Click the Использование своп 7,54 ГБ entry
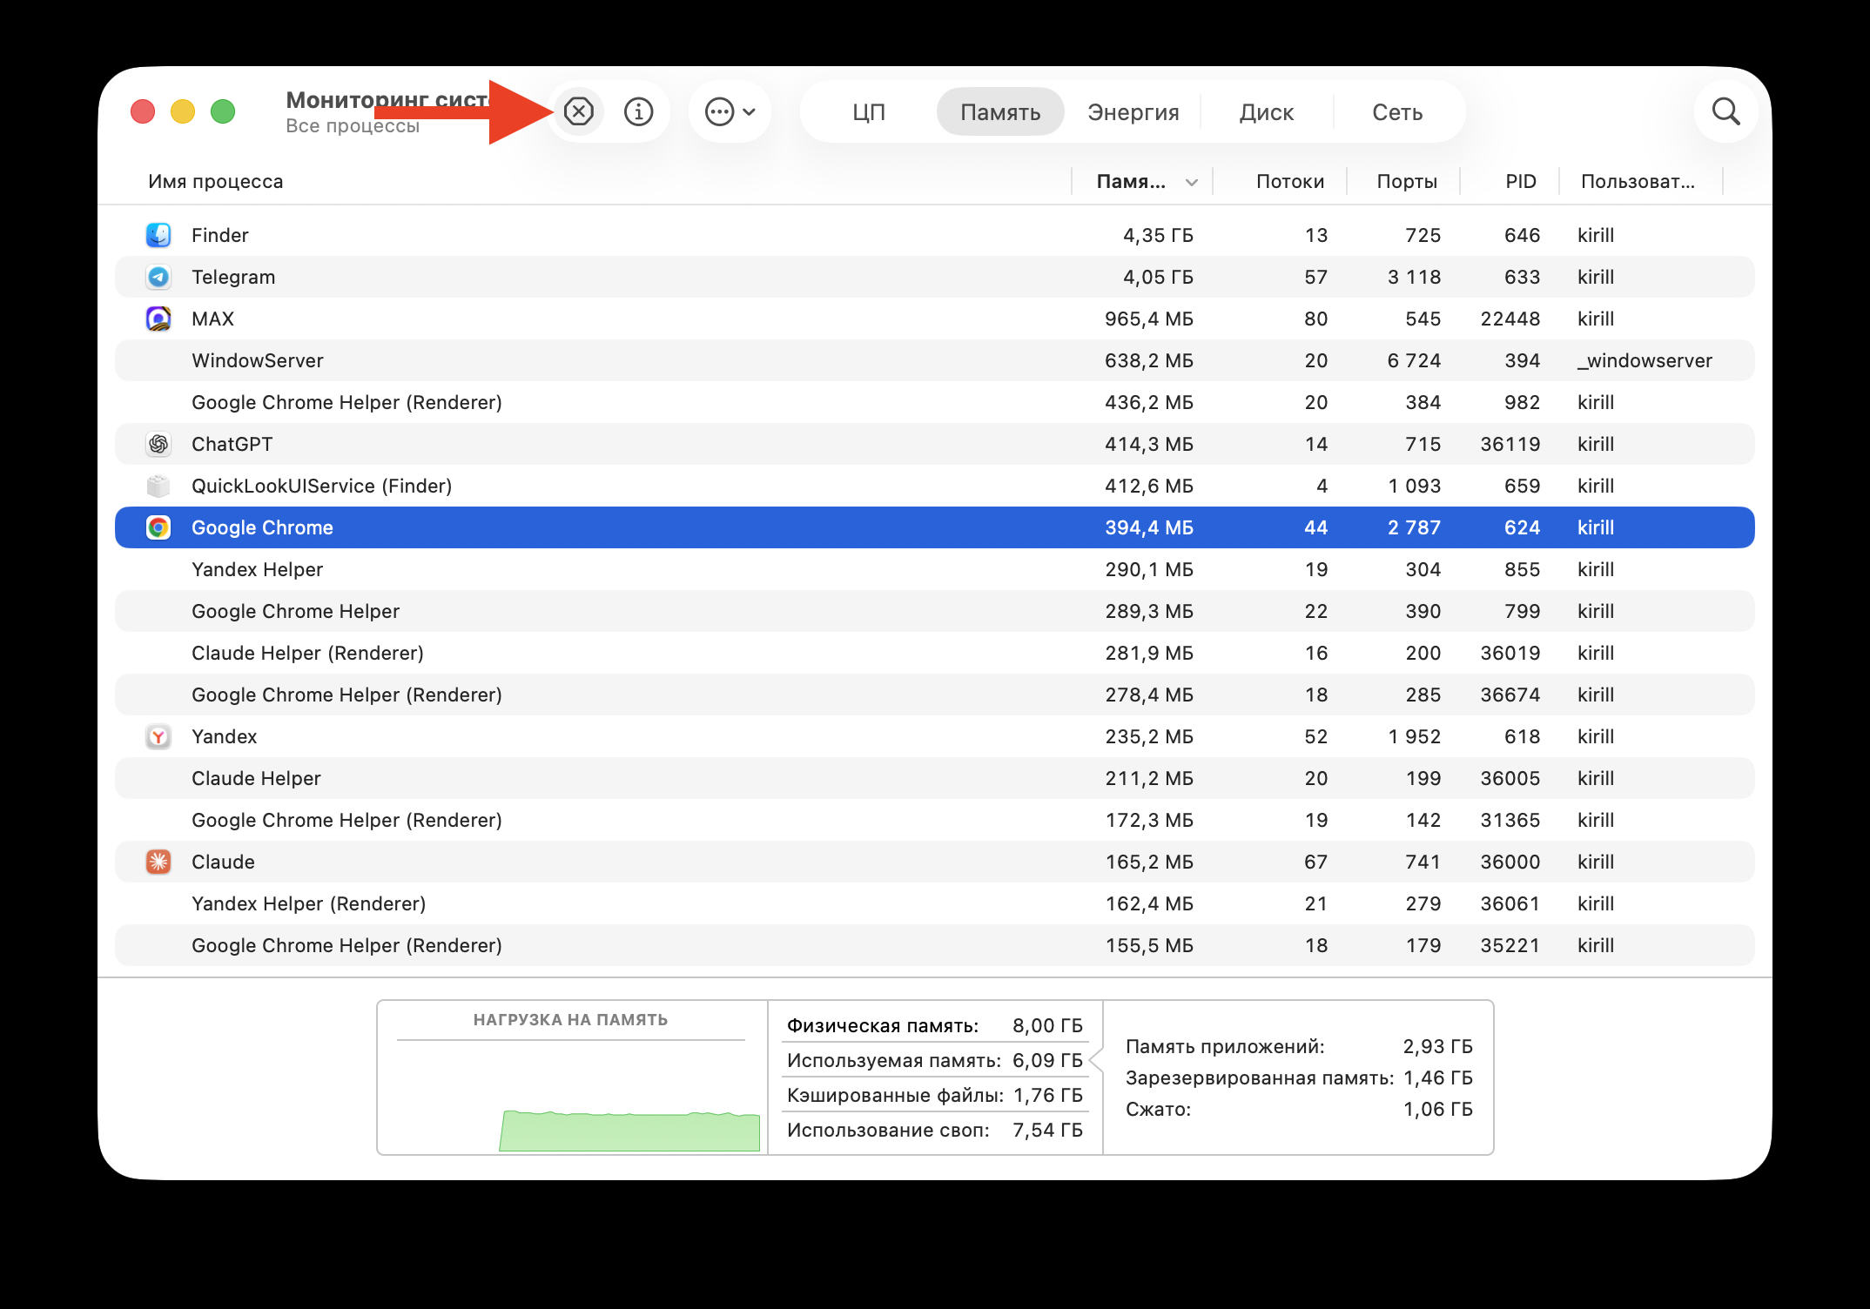Viewport: 1870px width, 1309px height. tap(934, 1130)
